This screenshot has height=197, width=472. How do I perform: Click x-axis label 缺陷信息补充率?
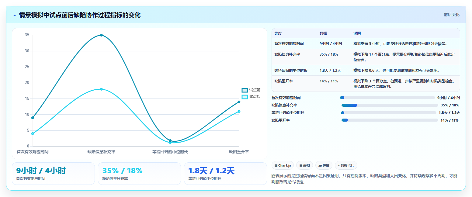coord(101,152)
